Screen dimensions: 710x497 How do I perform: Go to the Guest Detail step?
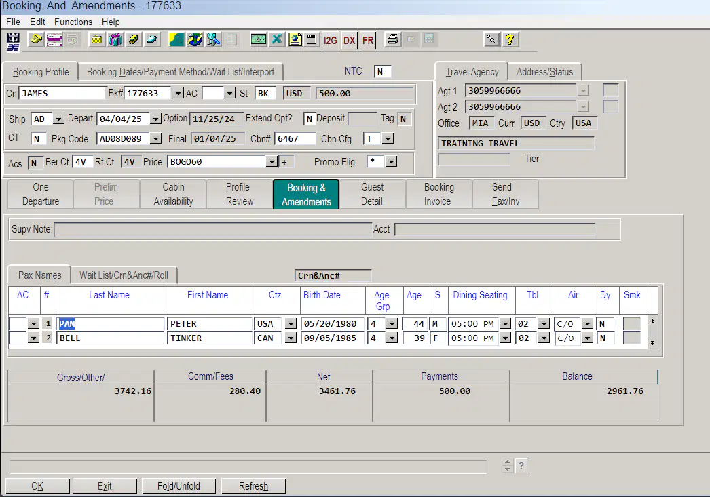(x=372, y=194)
